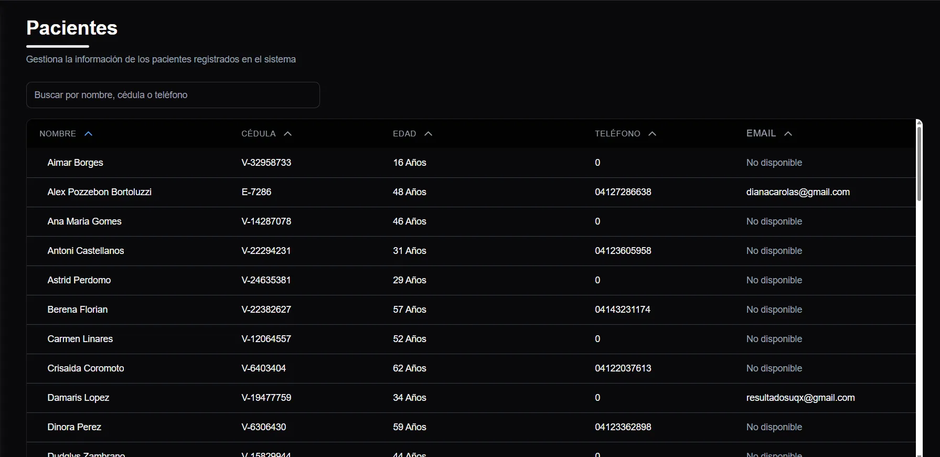
Task: Click age 48 Años
Action: (410, 192)
